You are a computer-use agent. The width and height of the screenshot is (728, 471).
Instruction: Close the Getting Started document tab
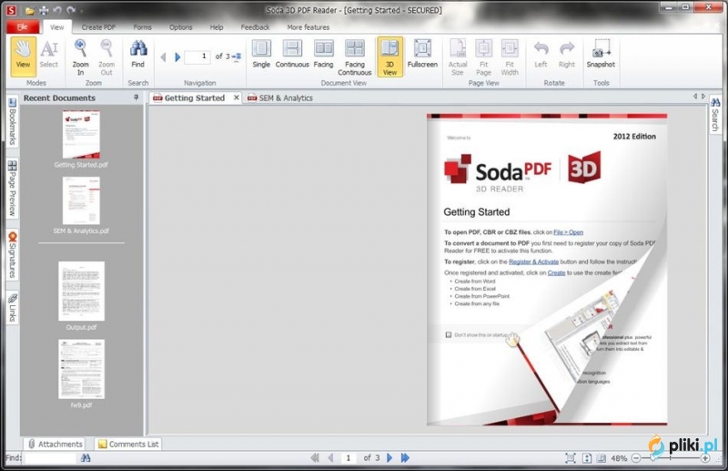point(237,97)
